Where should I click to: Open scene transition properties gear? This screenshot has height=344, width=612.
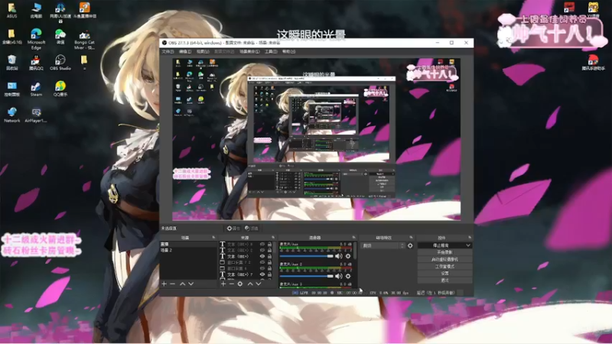coord(410,245)
